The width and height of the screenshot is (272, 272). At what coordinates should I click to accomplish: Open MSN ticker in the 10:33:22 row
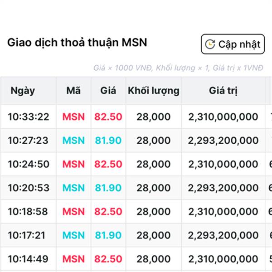(x=73, y=117)
